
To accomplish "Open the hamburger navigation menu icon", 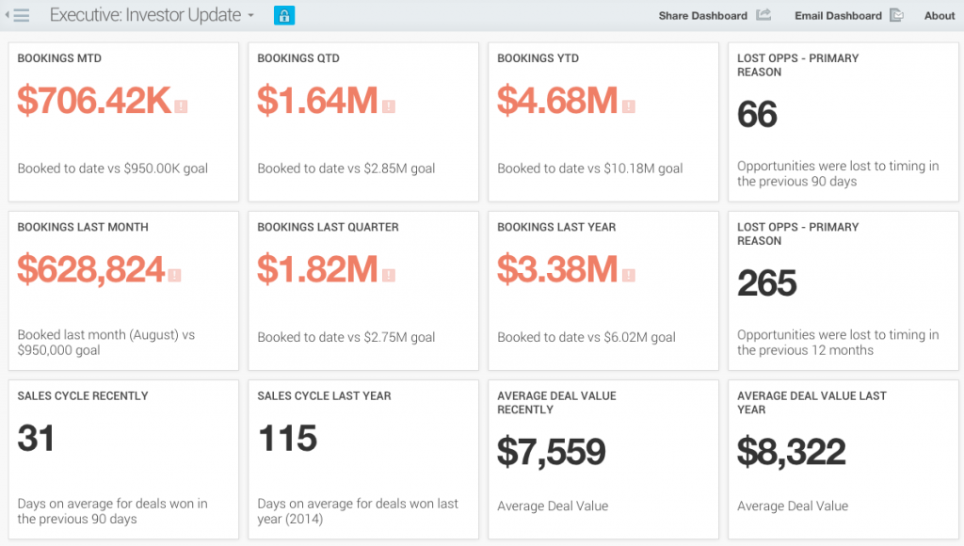I will (x=22, y=15).
